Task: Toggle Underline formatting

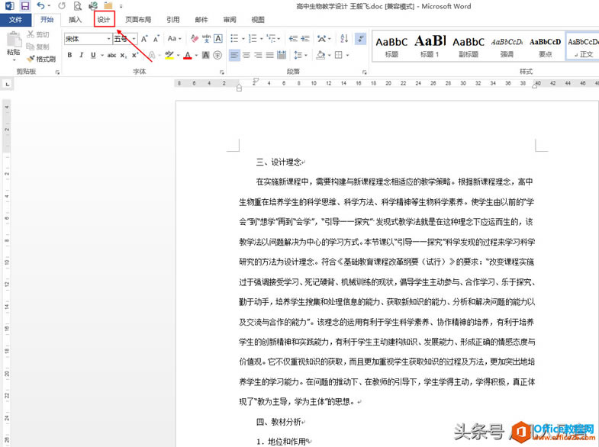Action: point(93,56)
